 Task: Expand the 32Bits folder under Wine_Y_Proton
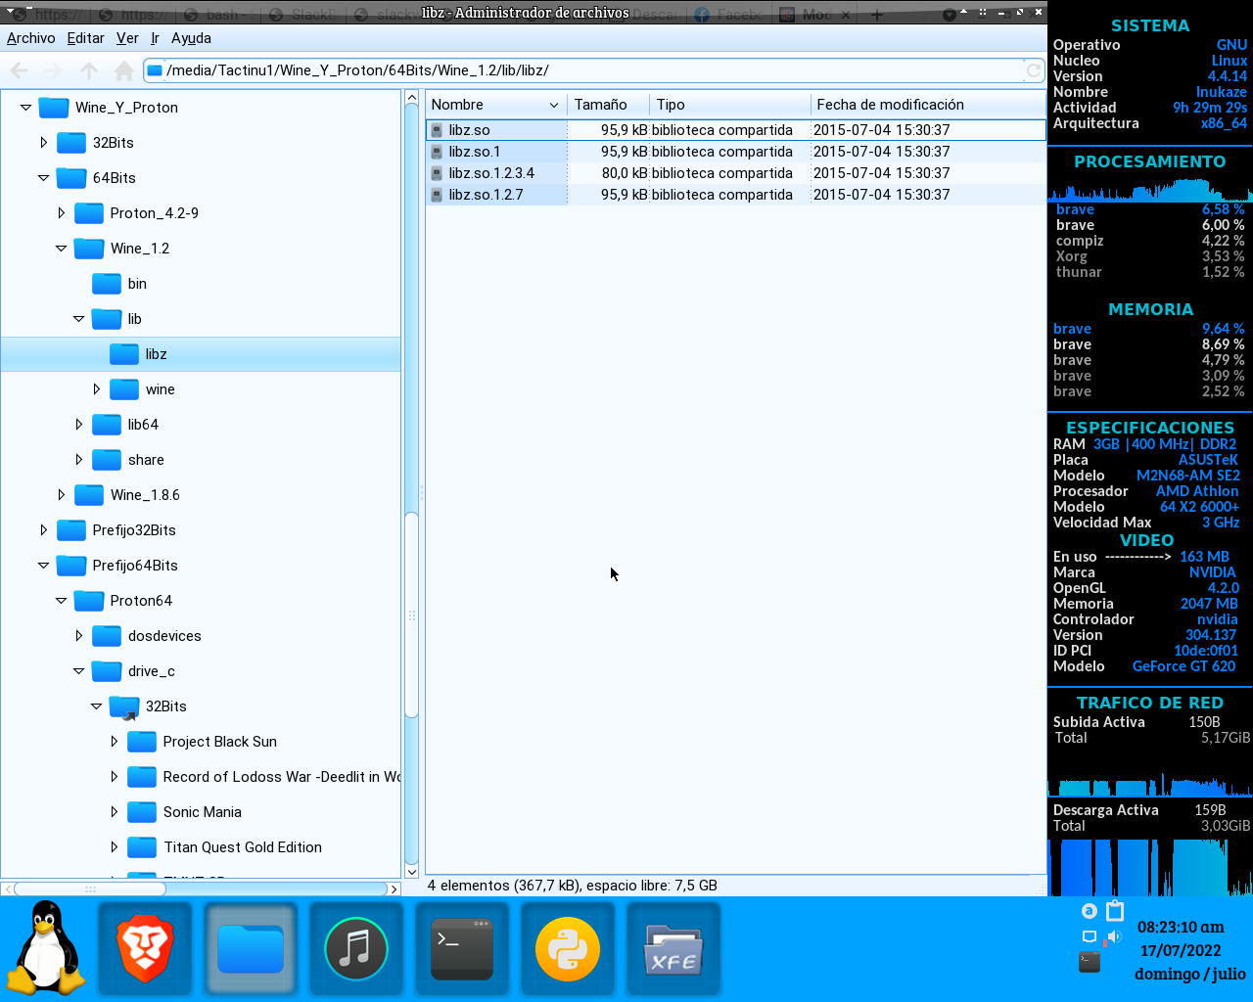(44, 143)
